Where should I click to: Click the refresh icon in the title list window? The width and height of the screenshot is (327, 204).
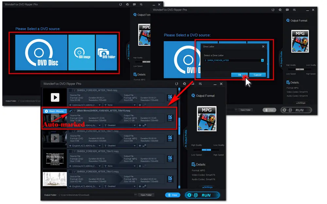(x=177, y=84)
